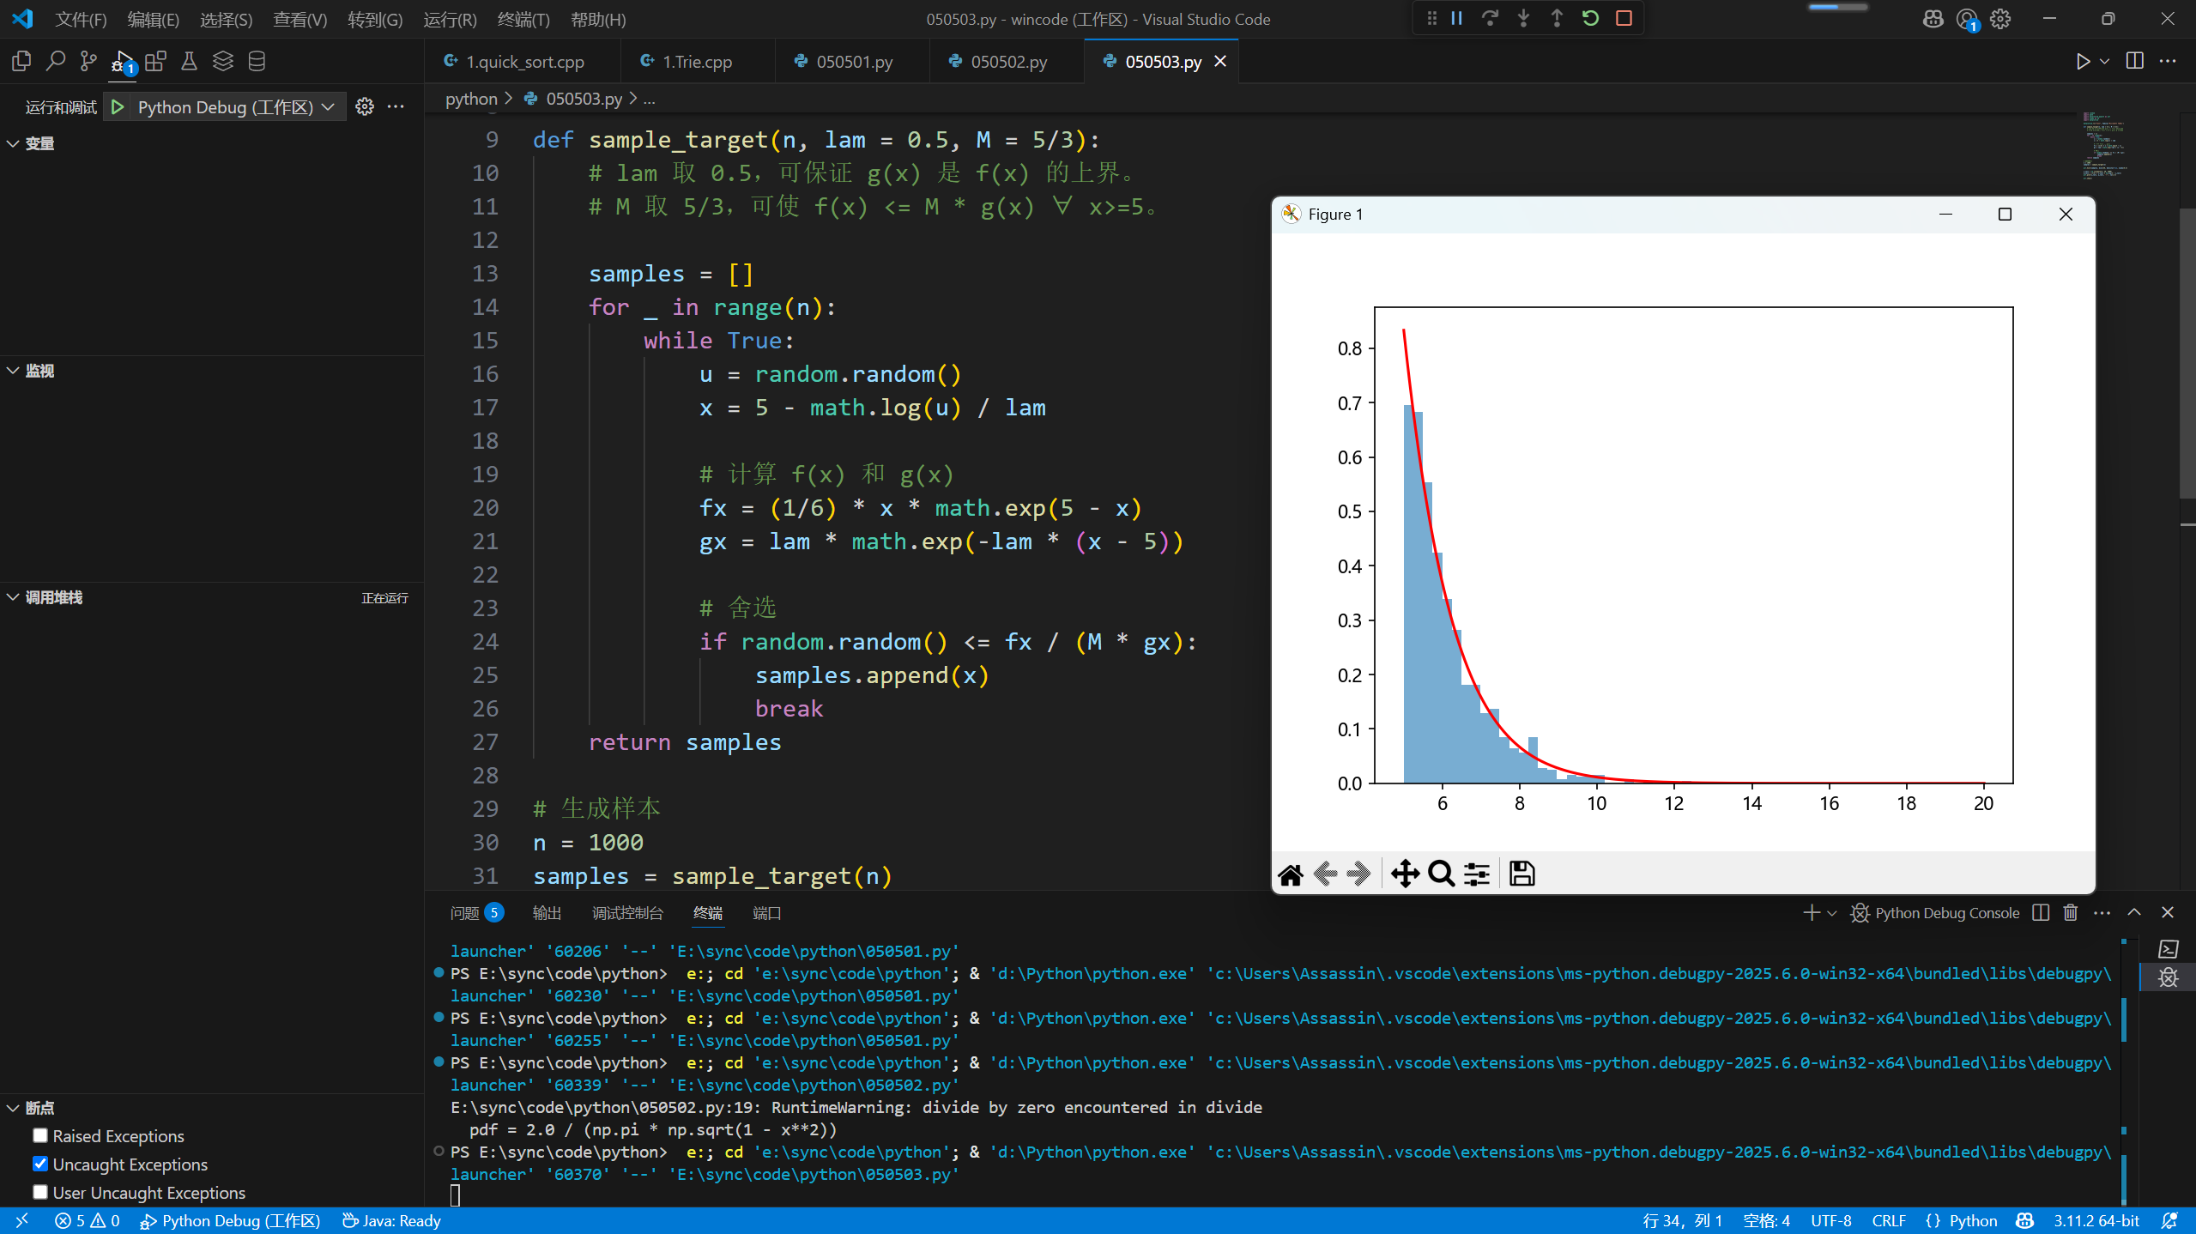
Task: Click the matplotlib Save figure icon
Action: point(1521,874)
